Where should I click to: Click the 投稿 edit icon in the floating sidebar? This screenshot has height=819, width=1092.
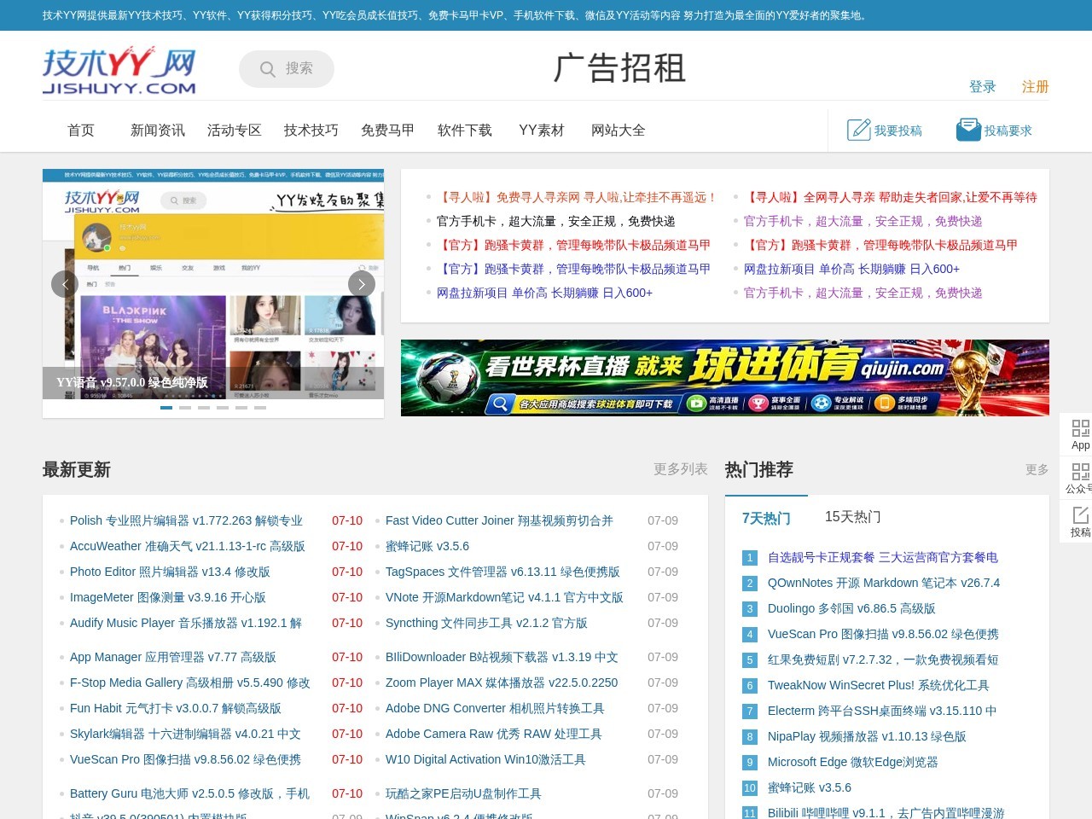pyautogui.click(x=1080, y=515)
